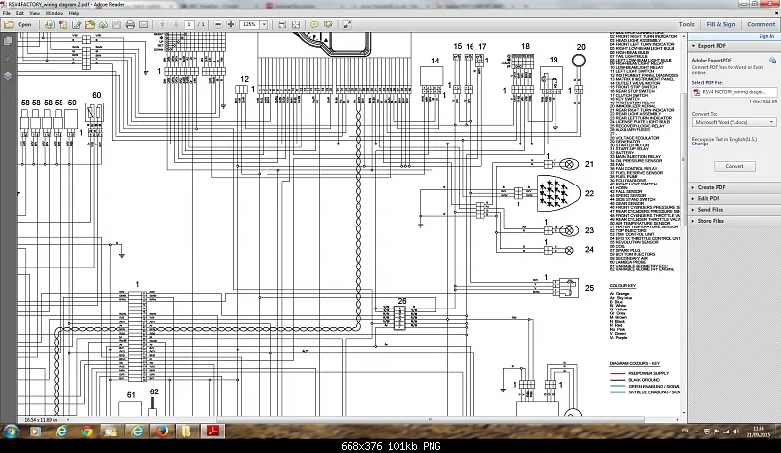Click the page number input field

pyautogui.click(x=189, y=24)
